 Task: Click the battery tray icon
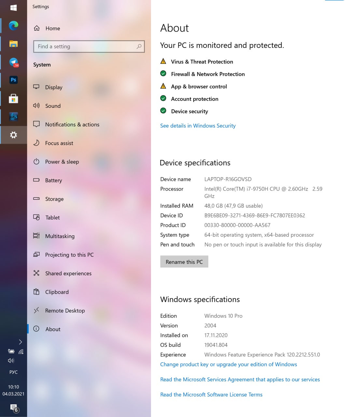pos(11,351)
